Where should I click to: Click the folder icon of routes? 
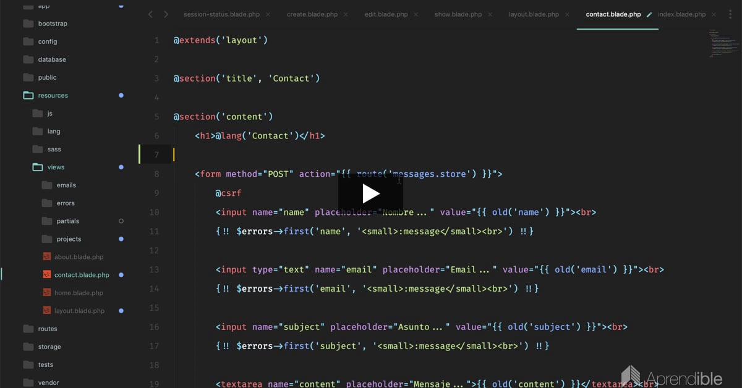pos(28,329)
